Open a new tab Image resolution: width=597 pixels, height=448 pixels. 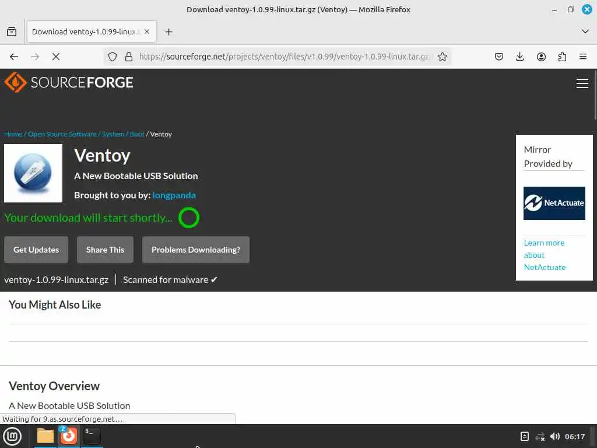tap(168, 32)
